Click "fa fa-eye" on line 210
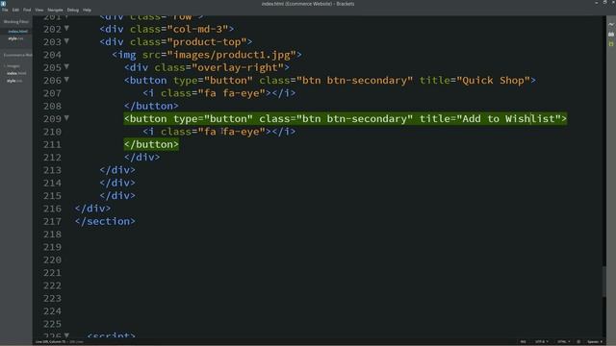Viewport: 616px width, 346px height. point(232,132)
